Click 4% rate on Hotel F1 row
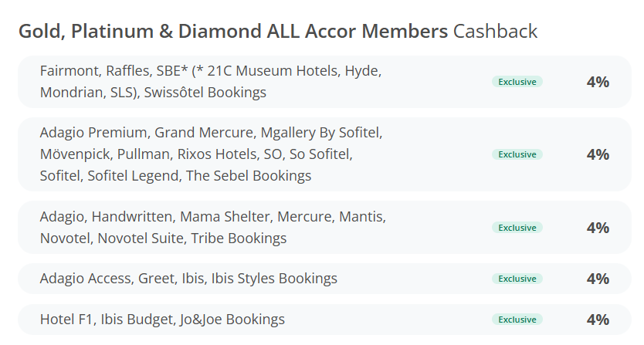Screen dimensions: 644x345 click(x=598, y=320)
